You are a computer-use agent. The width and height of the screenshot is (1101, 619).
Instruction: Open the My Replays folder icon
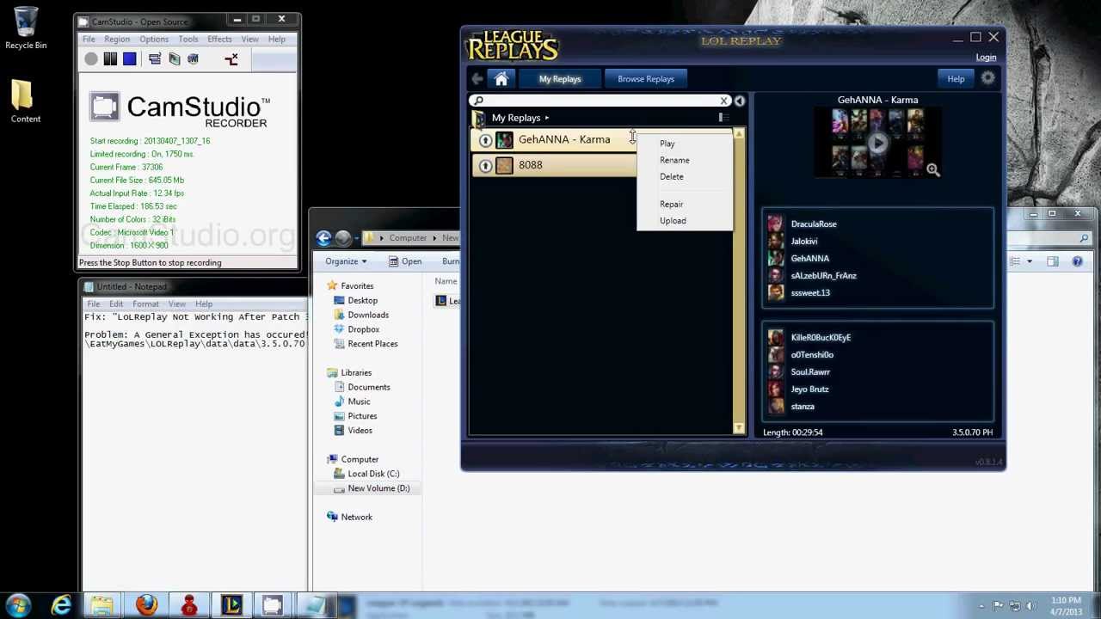click(478, 119)
